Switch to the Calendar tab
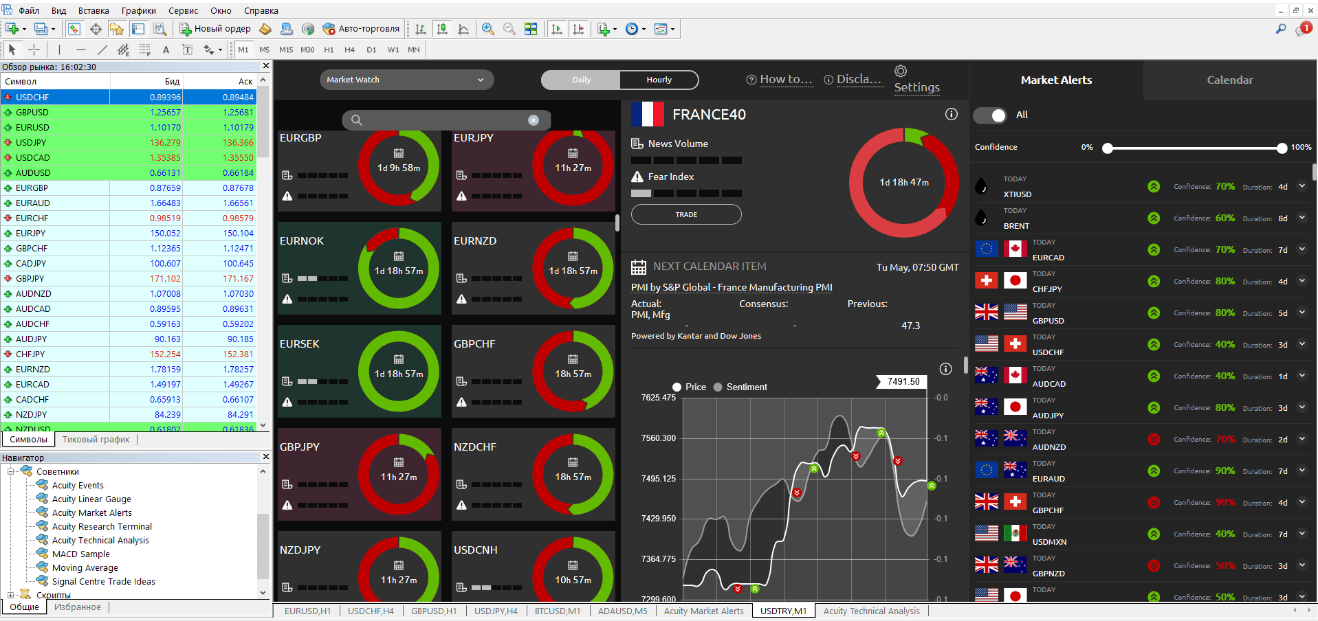This screenshot has width=1318, height=621. pyautogui.click(x=1230, y=80)
